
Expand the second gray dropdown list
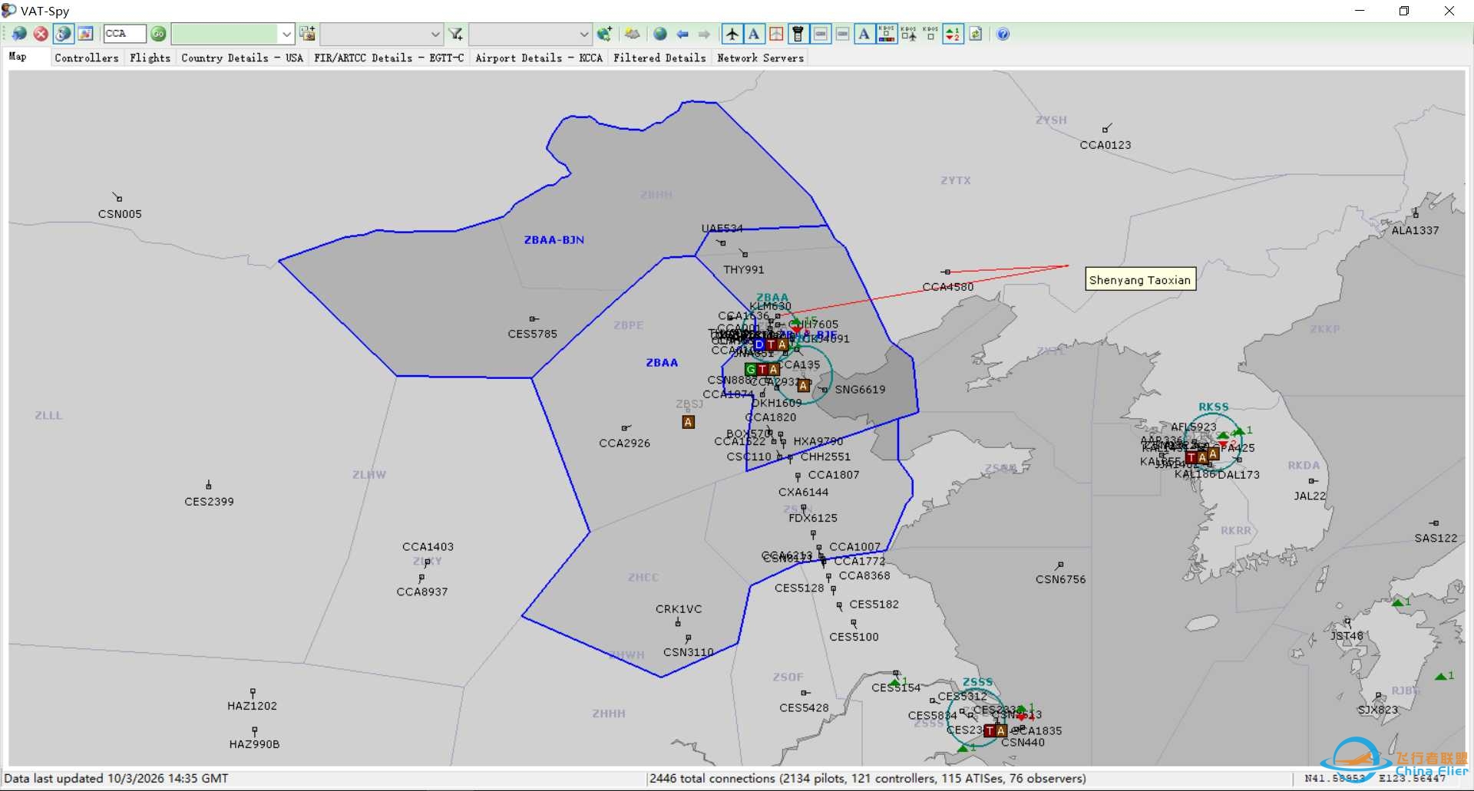pos(435,34)
